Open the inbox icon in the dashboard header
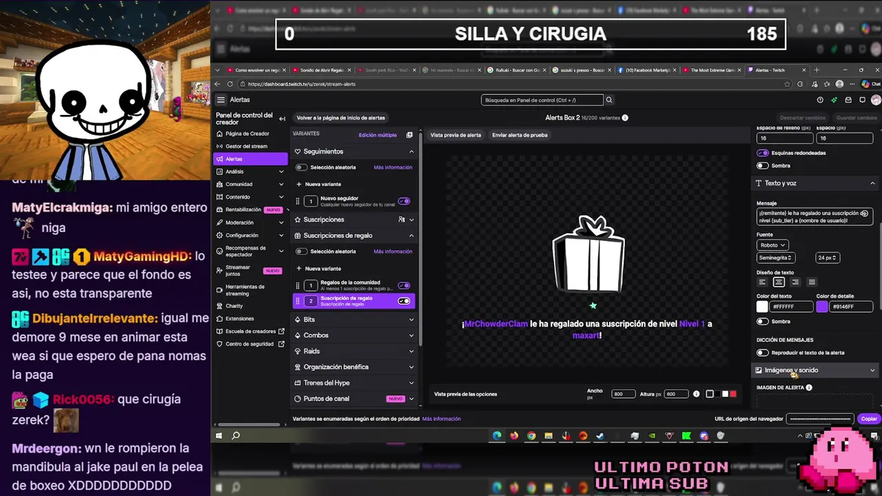Viewport: 882px width, 496px height. tap(848, 100)
